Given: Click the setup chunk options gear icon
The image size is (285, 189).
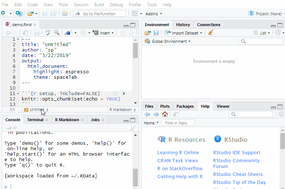Looking at the screenshot, I should 115,94.
